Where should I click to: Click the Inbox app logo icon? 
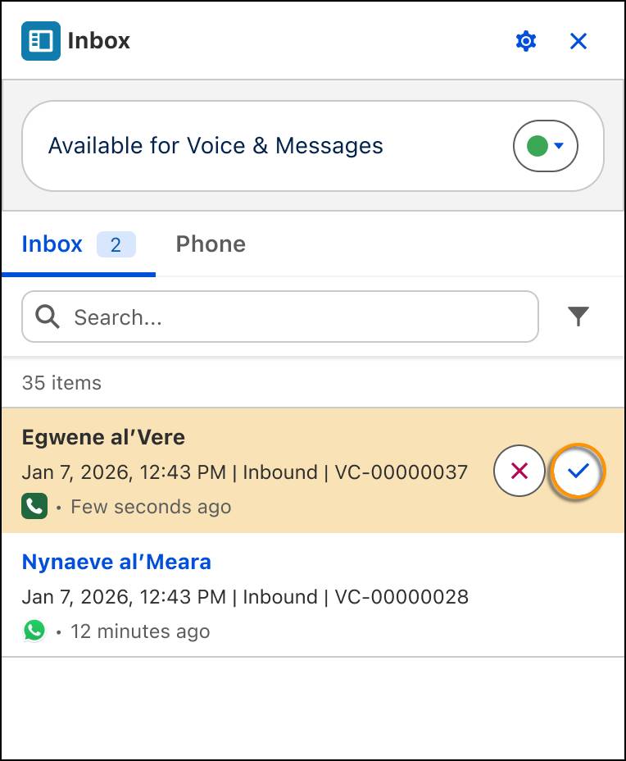click(x=41, y=41)
